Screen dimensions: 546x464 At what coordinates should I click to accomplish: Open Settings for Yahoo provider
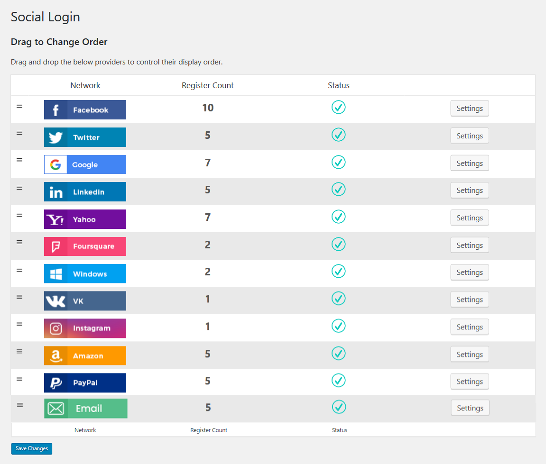point(469,218)
